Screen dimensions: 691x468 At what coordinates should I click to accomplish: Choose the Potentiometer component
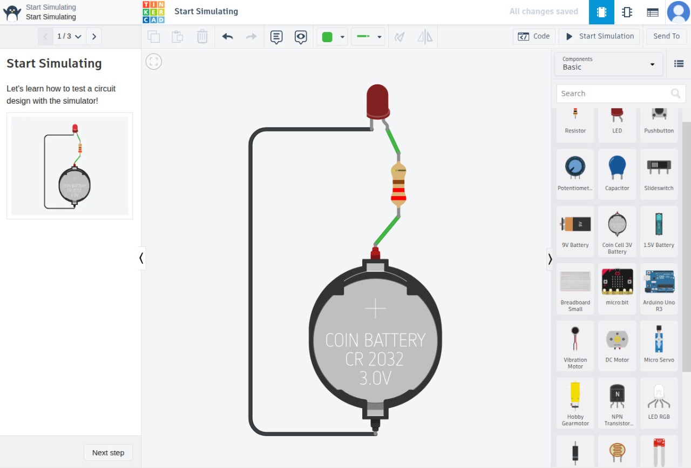[575, 174]
